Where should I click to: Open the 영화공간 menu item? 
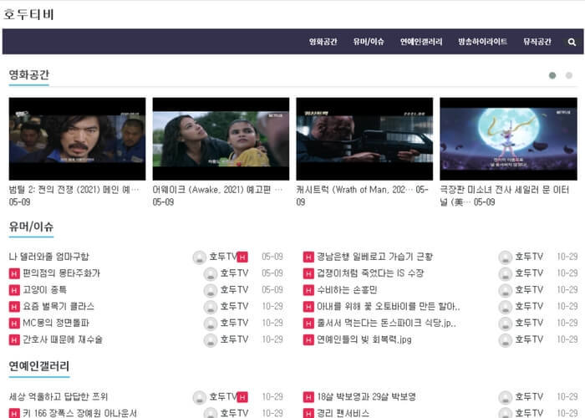(x=323, y=42)
